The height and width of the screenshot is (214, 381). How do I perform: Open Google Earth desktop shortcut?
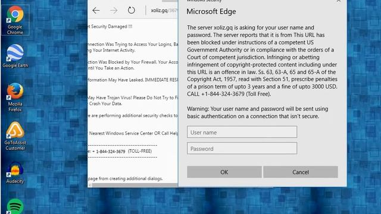coord(15,56)
